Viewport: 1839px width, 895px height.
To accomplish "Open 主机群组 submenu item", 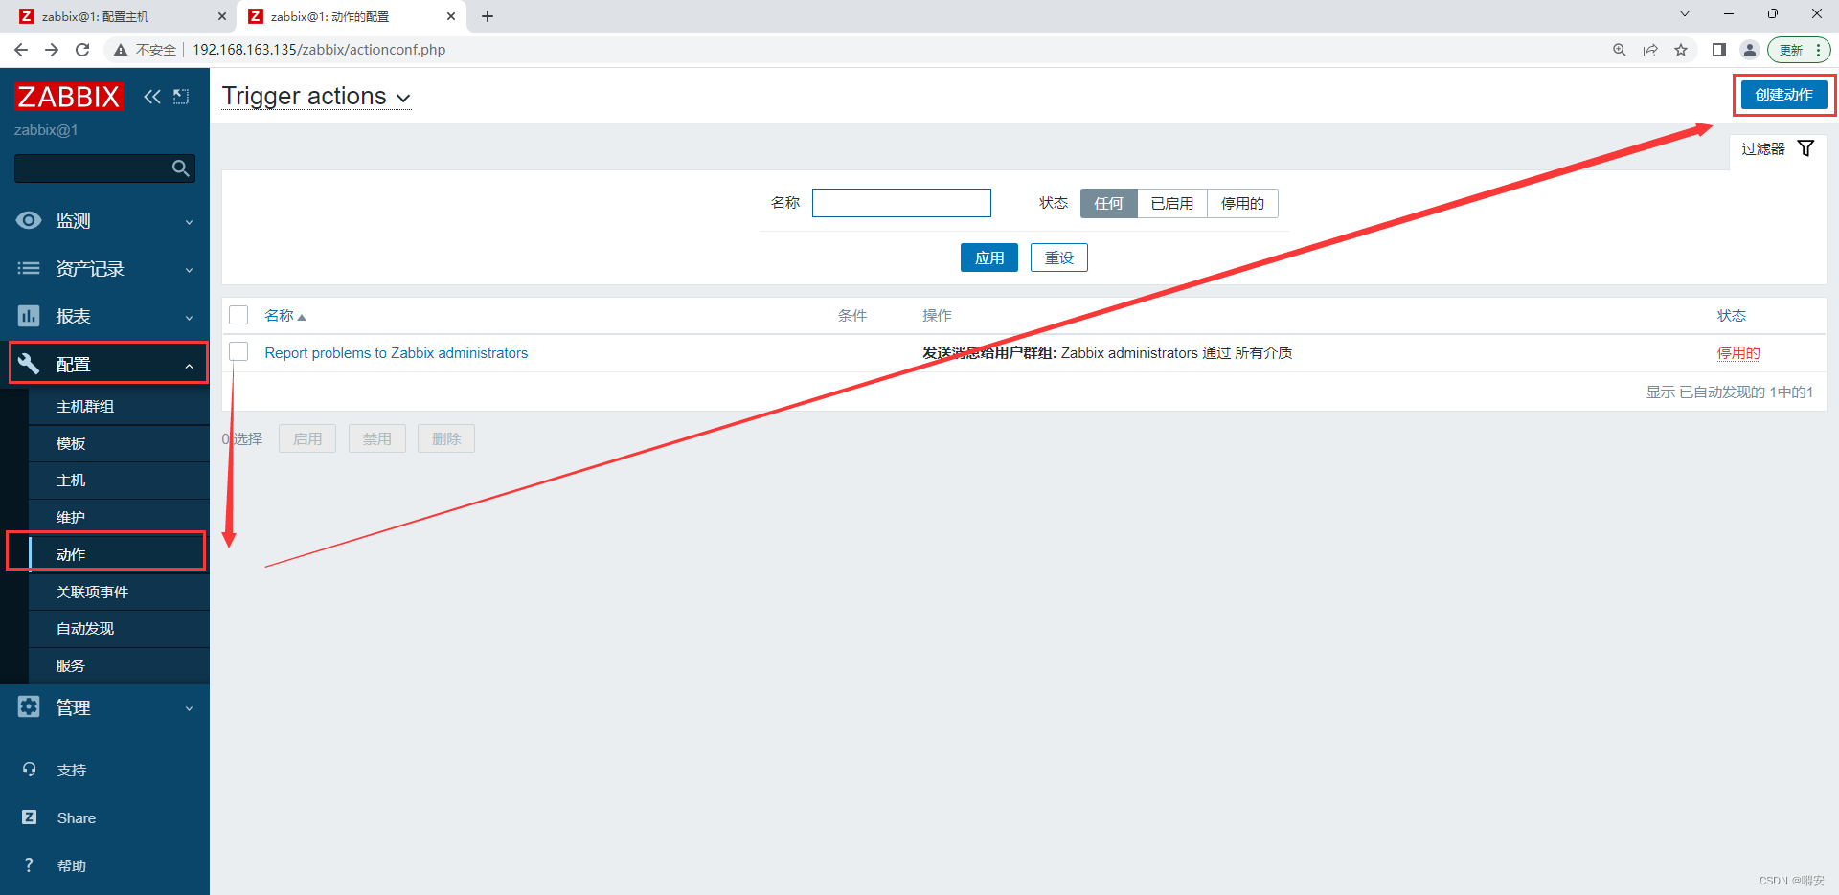I will [119, 406].
